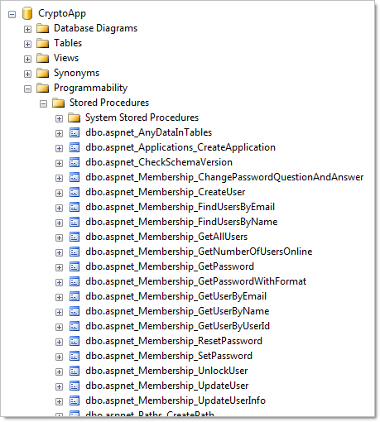Click the procedure icon for aspnet_AnyDataInTables
Image resolution: width=380 pixels, height=422 pixels.
pyautogui.click(x=75, y=132)
